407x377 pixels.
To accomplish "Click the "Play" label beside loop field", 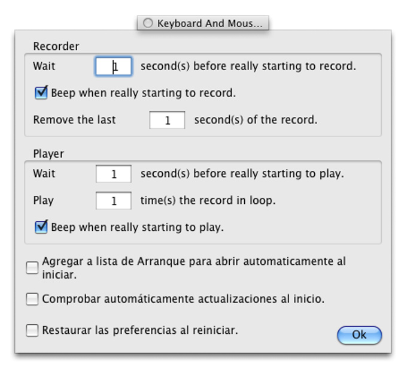I will pos(43,201).
